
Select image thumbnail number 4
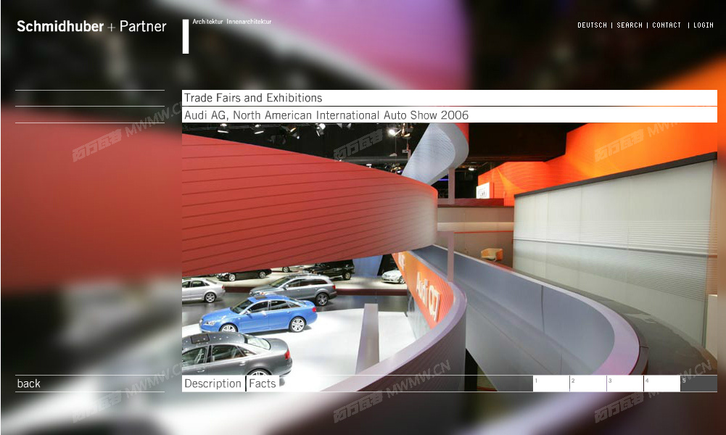click(x=662, y=384)
